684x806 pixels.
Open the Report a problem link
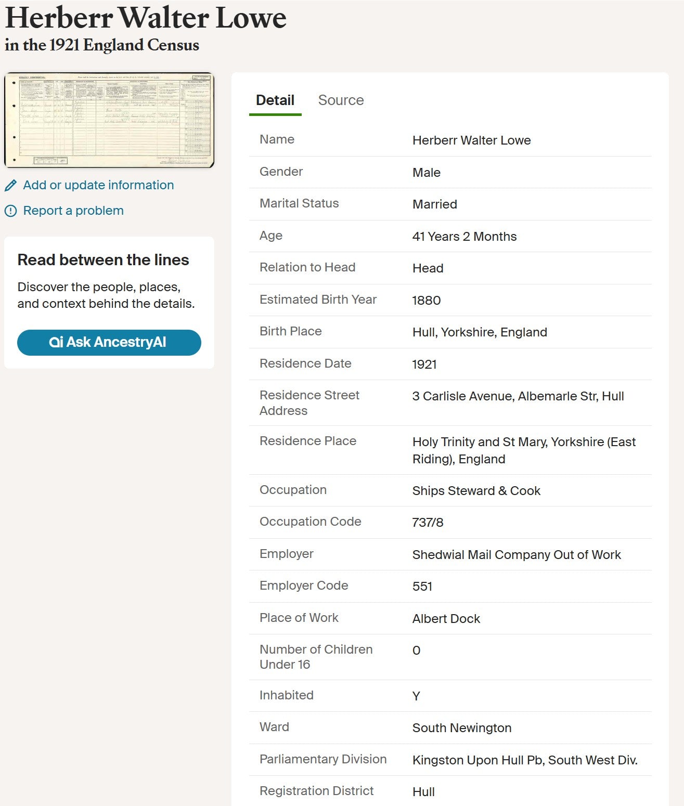73,211
